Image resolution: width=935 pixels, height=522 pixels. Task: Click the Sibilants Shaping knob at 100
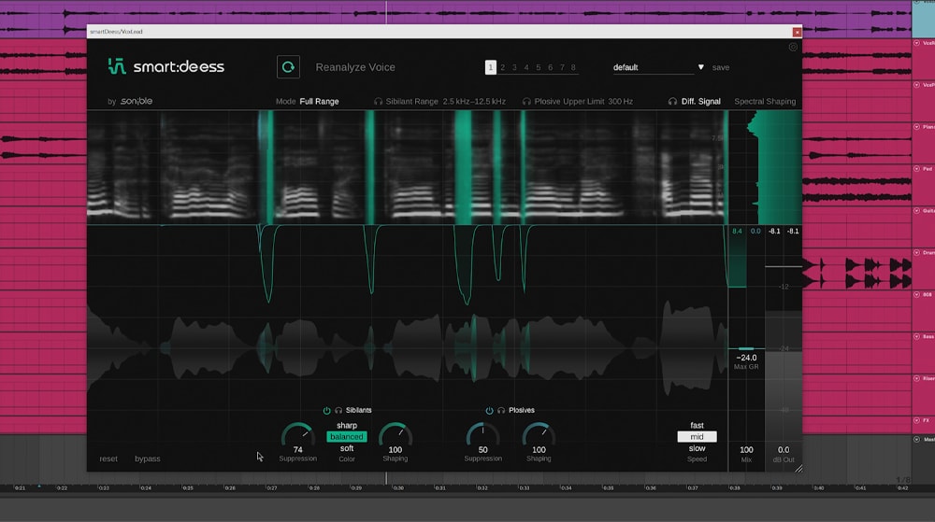[x=396, y=434]
